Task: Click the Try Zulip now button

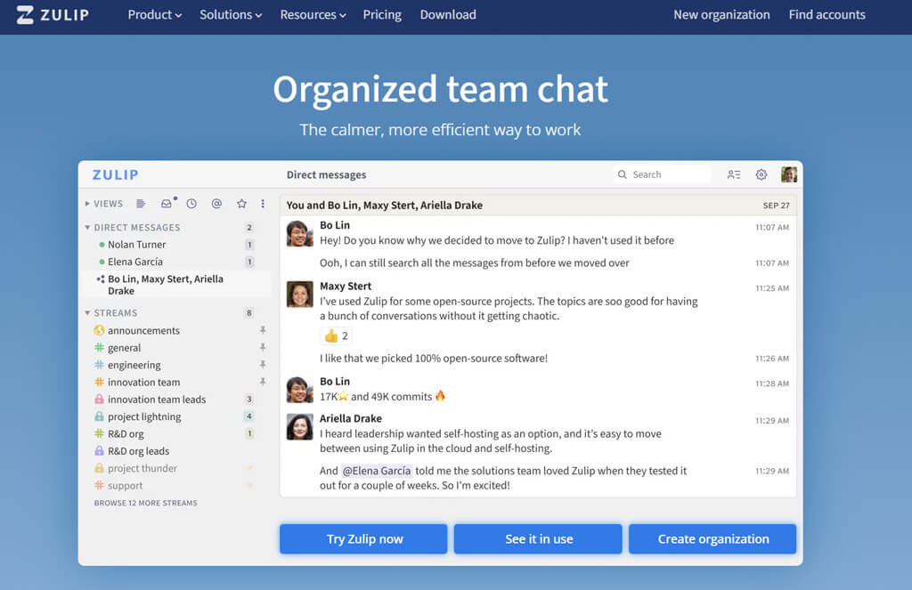Action: click(x=363, y=539)
